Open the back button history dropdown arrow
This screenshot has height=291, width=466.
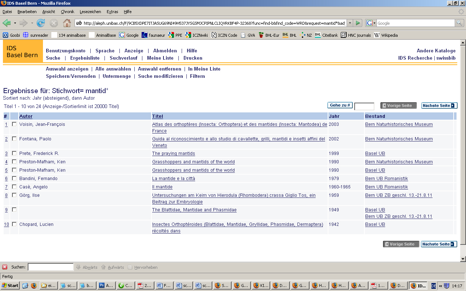pyautogui.click(x=15, y=23)
